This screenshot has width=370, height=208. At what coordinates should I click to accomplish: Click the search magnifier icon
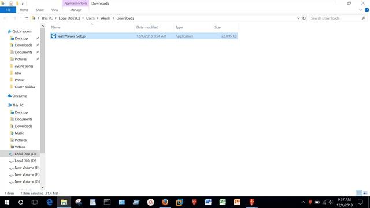pos(364,18)
